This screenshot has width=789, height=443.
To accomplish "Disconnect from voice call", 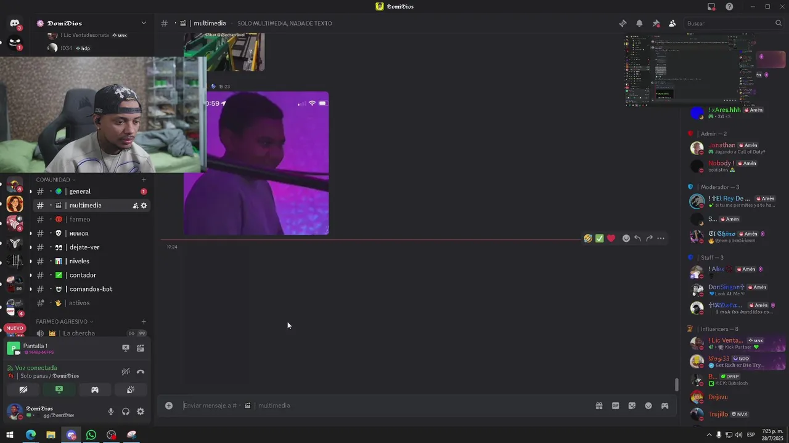I will 141,372.
